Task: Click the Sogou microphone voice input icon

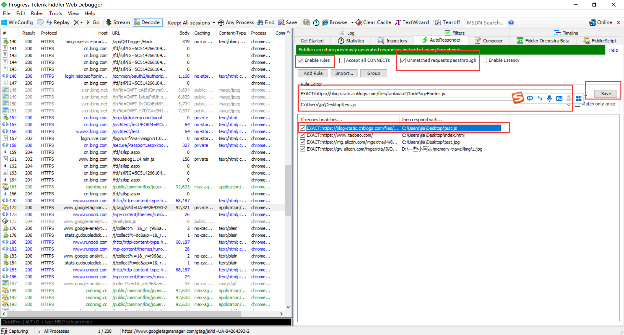Action: [549, 98]
